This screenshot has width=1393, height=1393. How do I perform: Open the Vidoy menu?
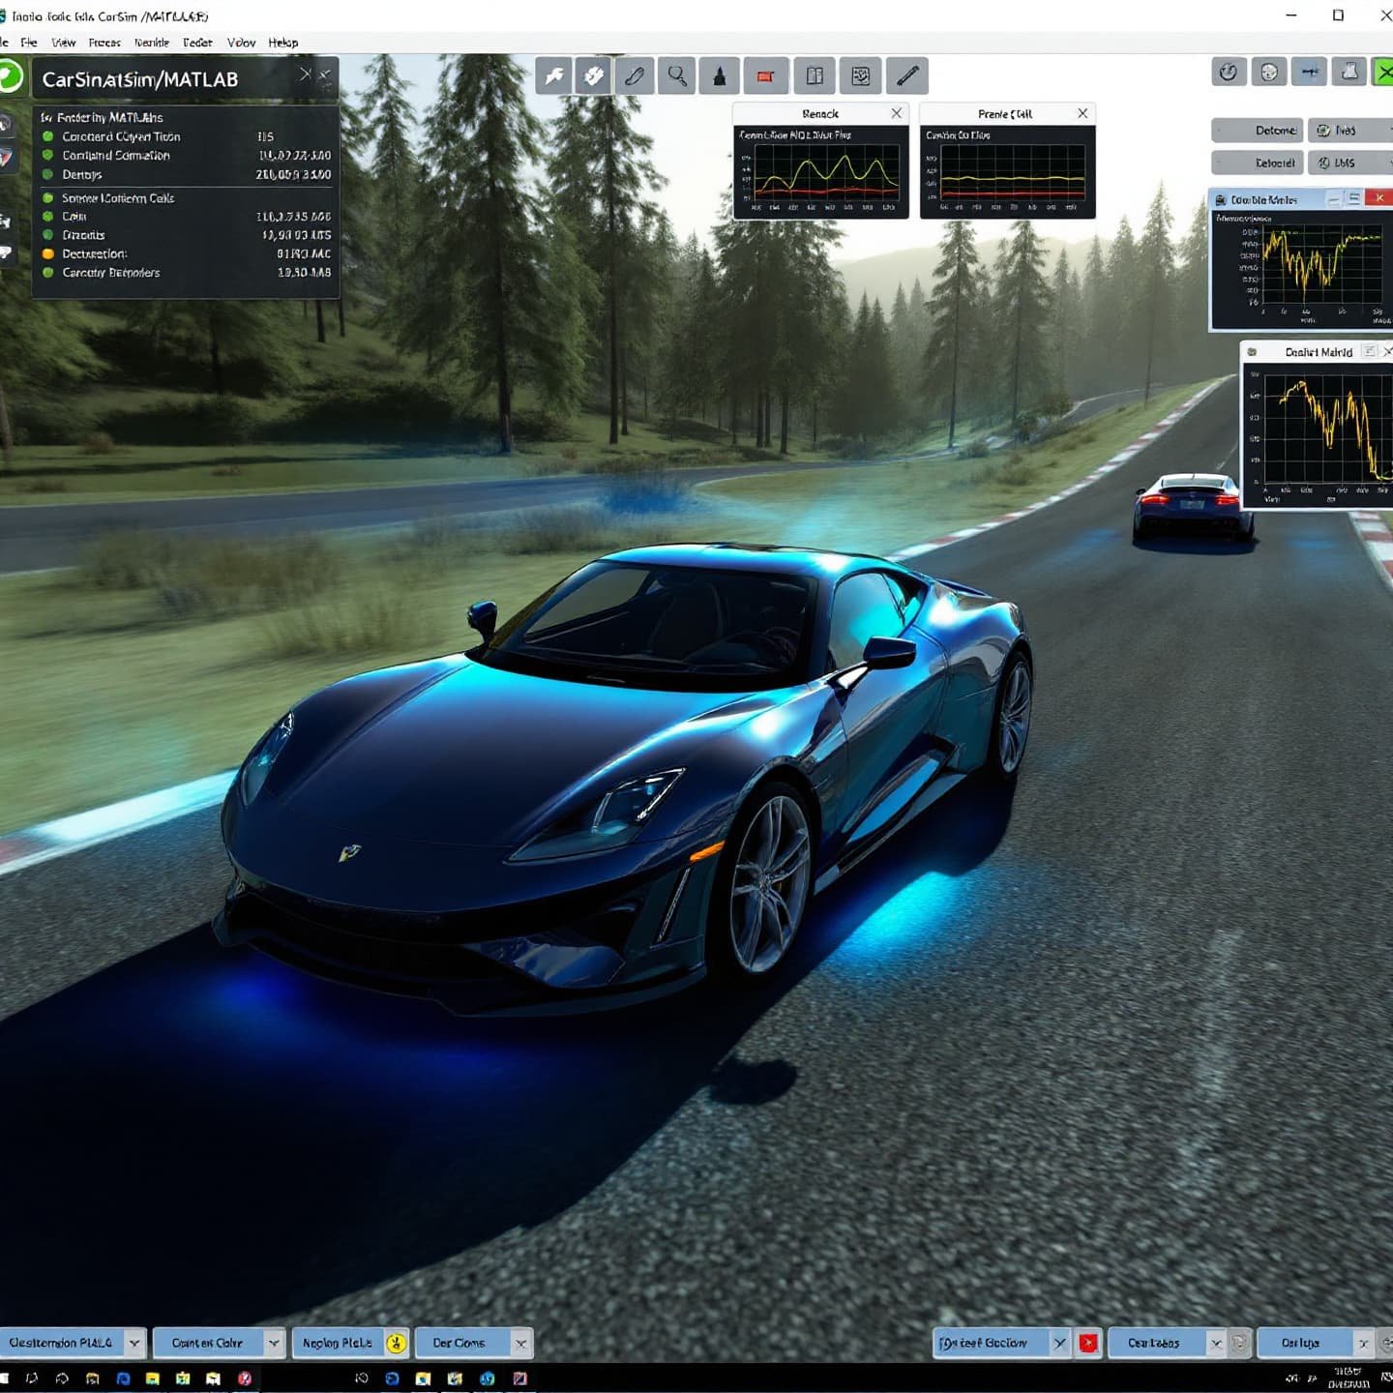[241, 43]
